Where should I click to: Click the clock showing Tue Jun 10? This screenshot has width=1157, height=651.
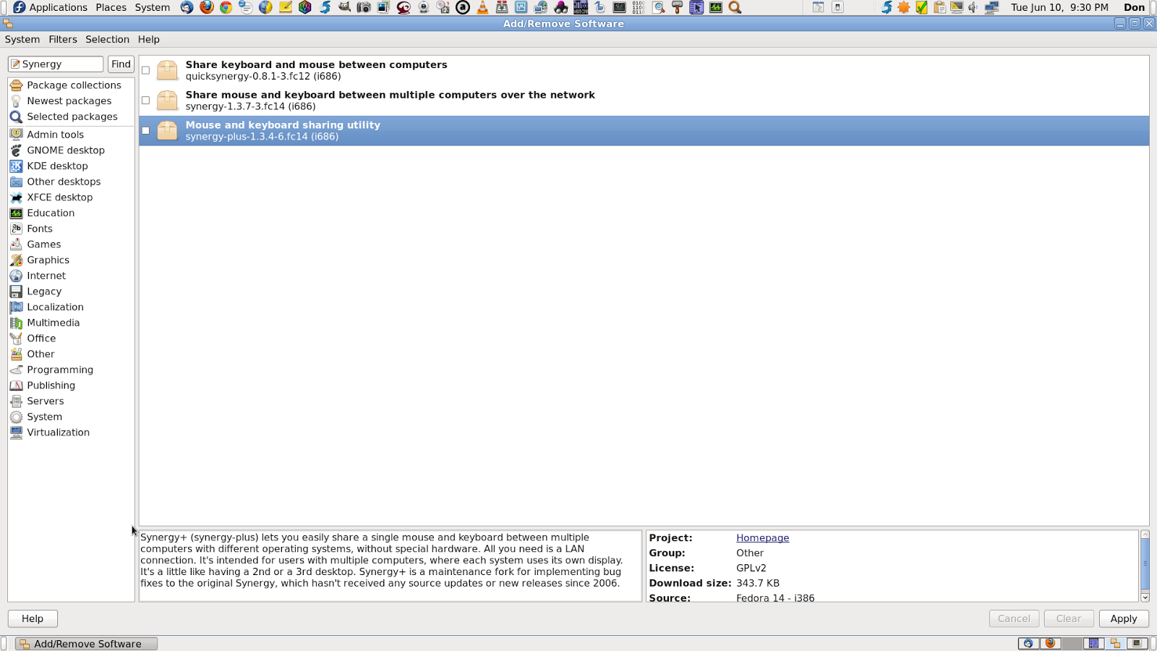[1059, 7]
